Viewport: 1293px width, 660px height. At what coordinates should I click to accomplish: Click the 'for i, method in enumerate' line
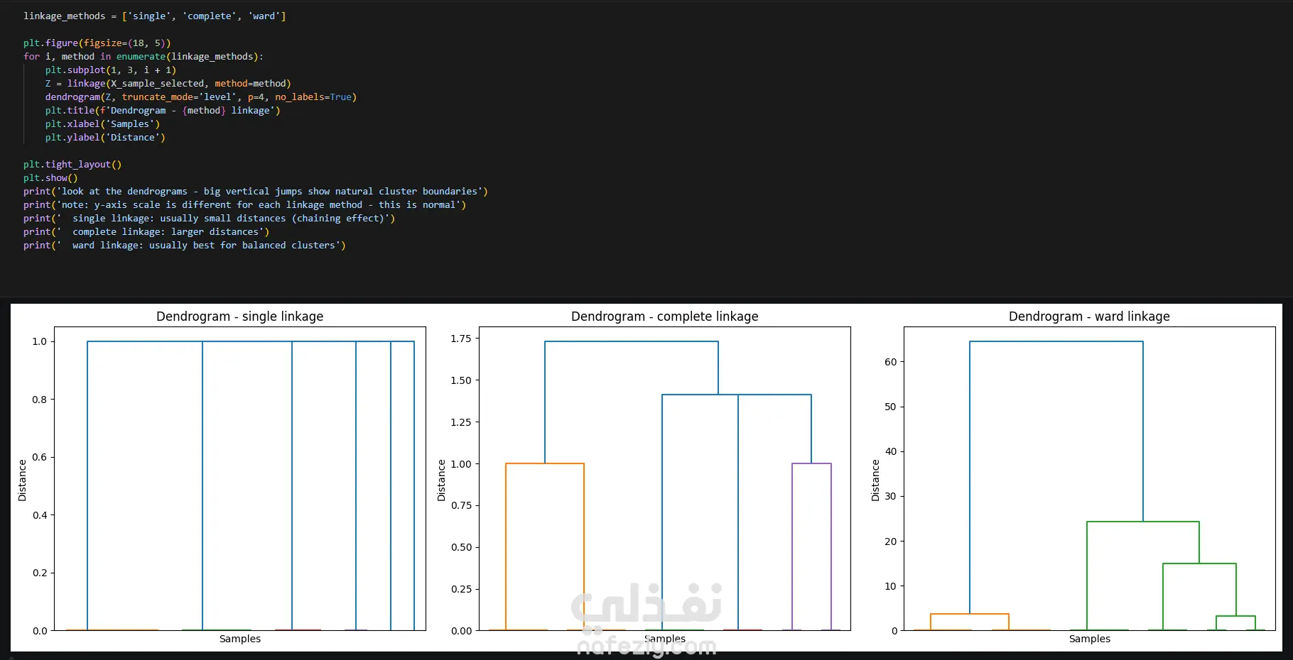143,56
